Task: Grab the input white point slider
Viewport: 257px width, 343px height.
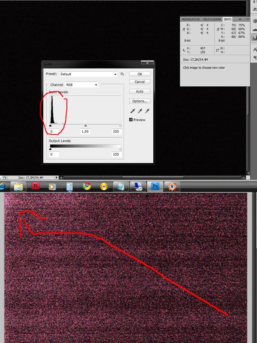Action: (x=121, y=126)
